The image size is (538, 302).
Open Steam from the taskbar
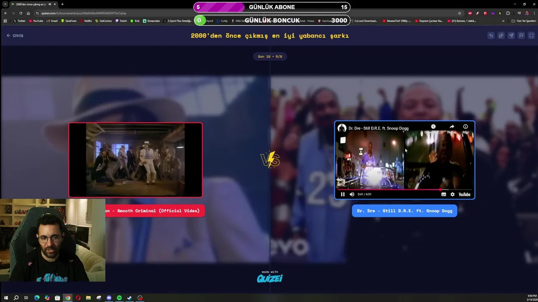129,298
